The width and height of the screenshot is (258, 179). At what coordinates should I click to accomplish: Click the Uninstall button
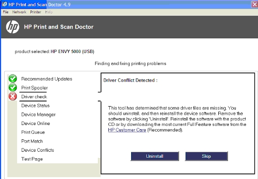pyautogui.click(x=155, y=156)
